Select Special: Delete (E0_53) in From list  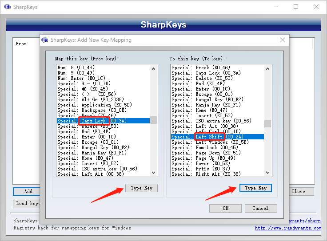tap(103, 126)
